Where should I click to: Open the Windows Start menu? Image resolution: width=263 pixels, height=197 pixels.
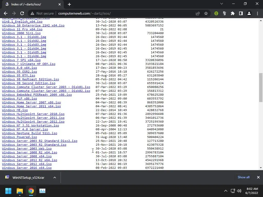pos(8,191)
